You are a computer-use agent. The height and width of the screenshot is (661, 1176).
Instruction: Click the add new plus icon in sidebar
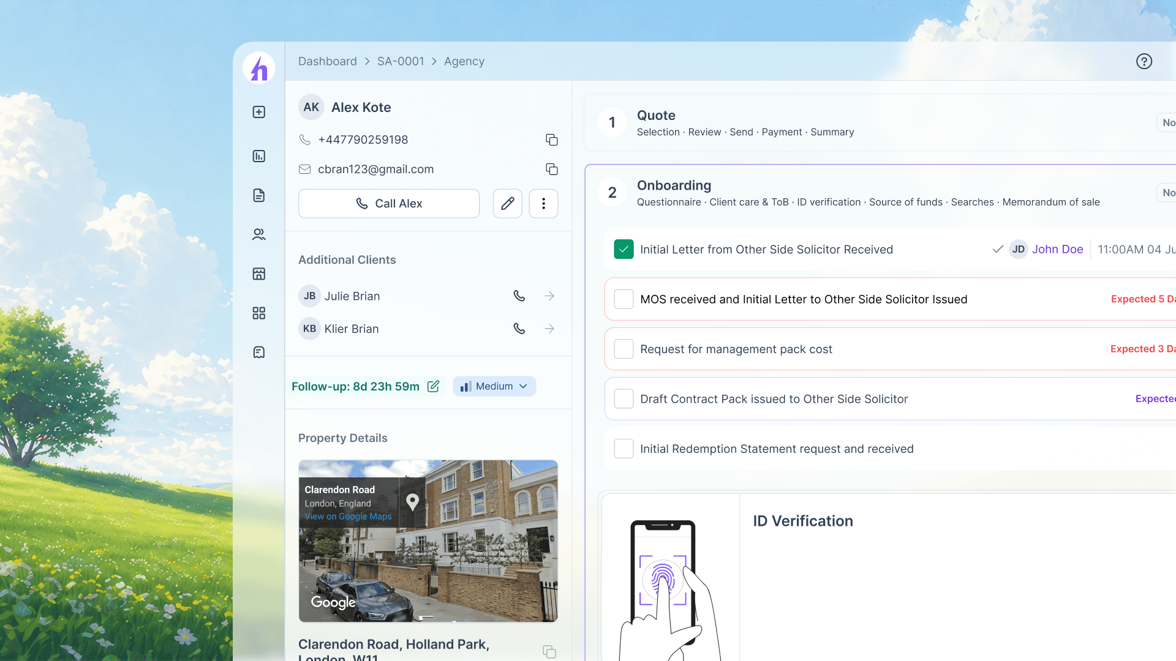(x=259, y=112)
